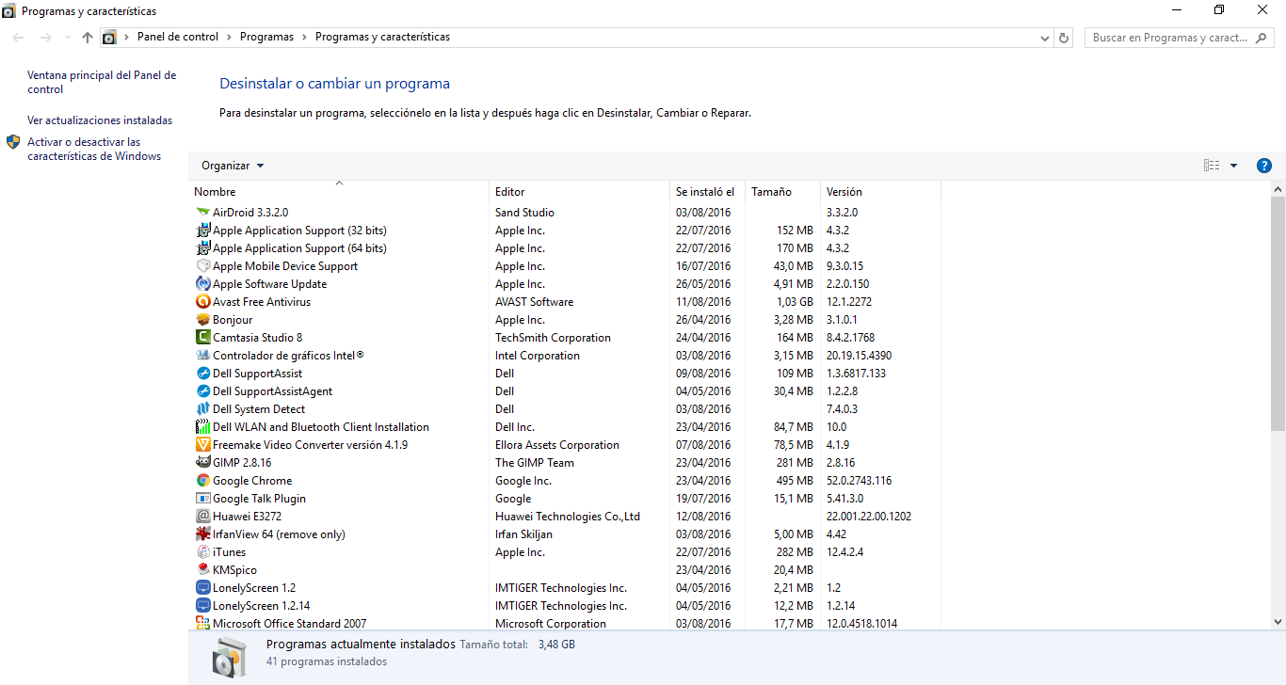Select the Google Chrome icon
The height and width of the screenshot is (685, 1286).
click(203, 481)
